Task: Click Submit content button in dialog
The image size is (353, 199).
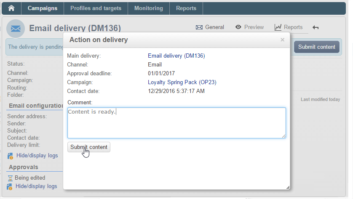Action: 89,147
